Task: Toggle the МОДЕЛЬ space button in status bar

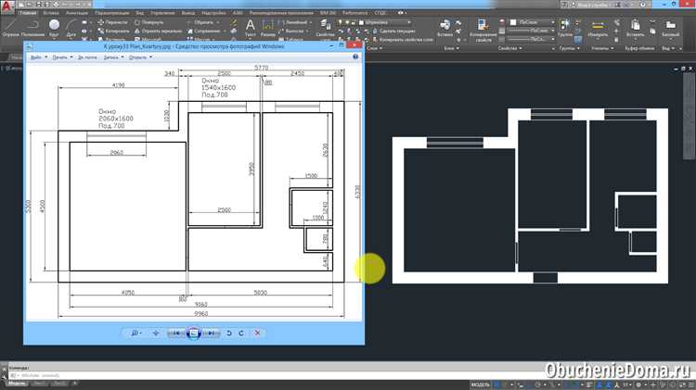Action: pos(482,382)
